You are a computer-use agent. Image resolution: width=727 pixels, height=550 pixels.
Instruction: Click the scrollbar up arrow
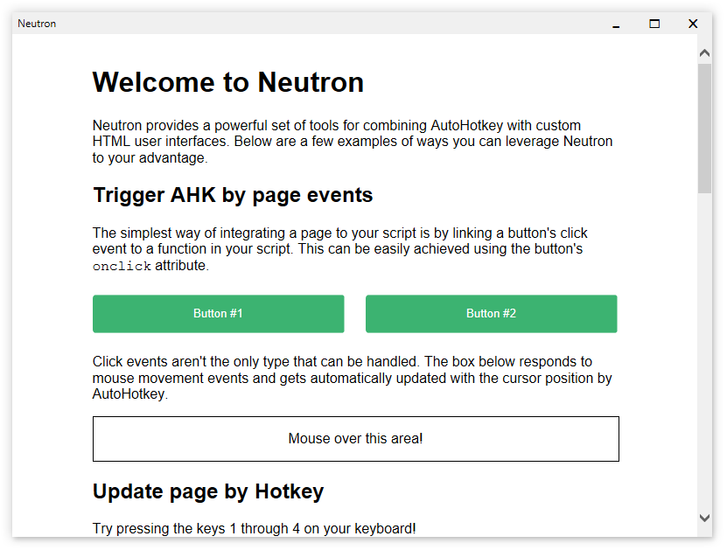(704, 52)
